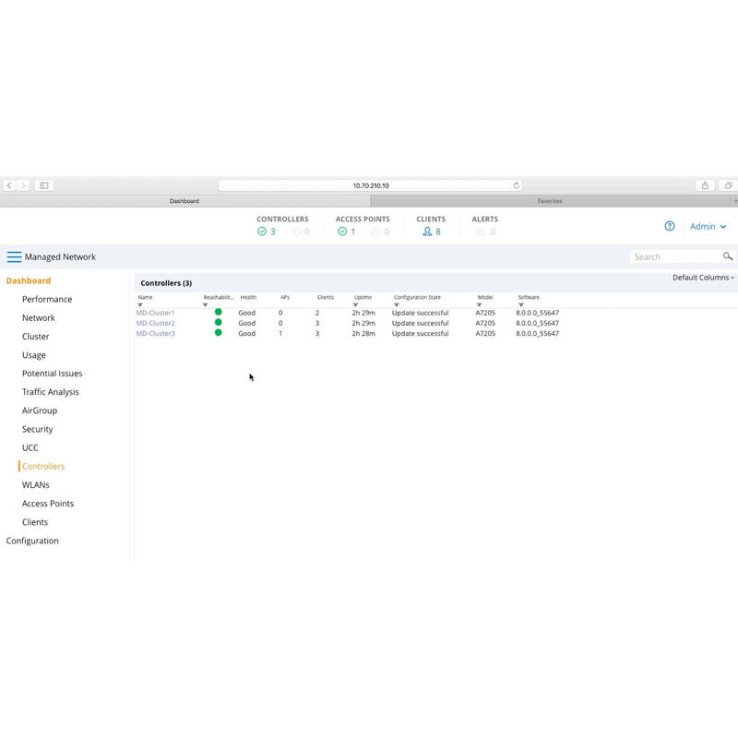Open the Name column filter dropdown
The image size is (738, 738).
point(139,305)
